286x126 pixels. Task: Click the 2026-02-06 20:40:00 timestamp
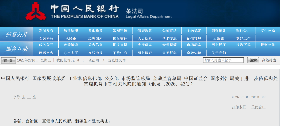[x=248, y=97]
